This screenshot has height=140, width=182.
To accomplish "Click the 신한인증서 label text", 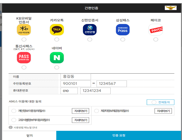I will coord(90,20).
